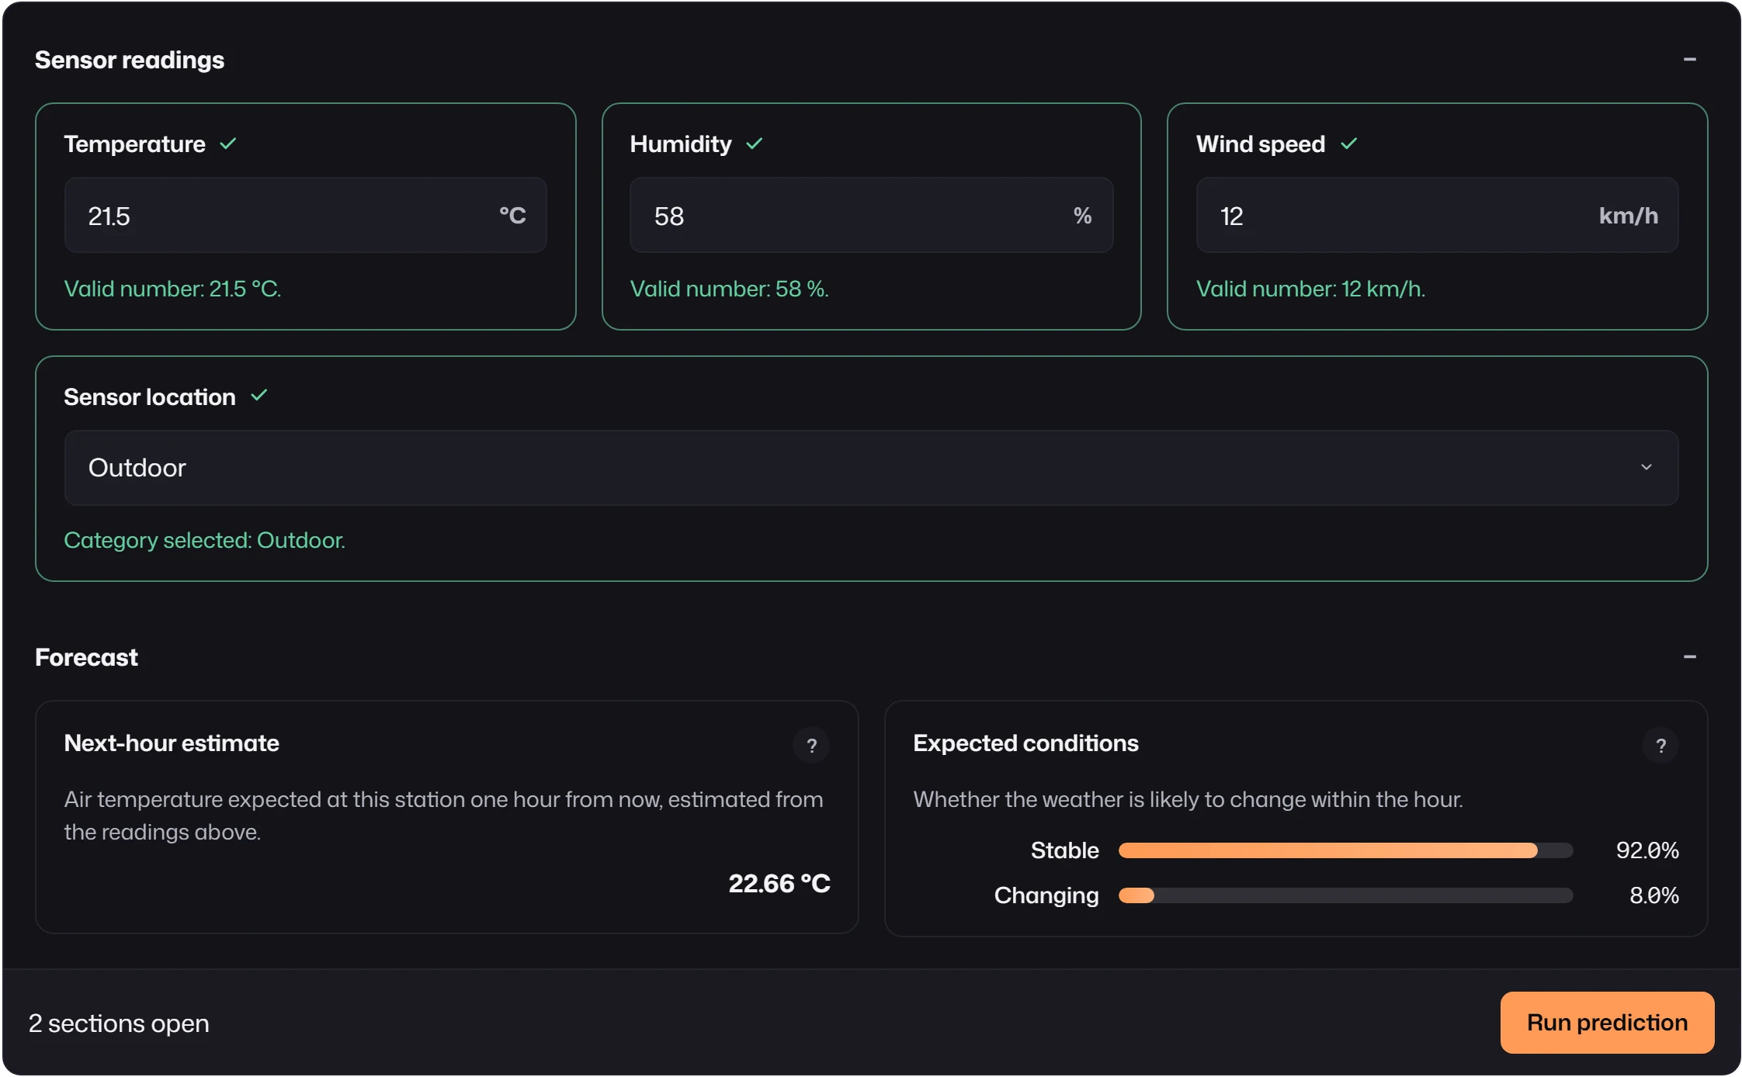The image size is (1742, 1077).
Task: Click the °C unit label
Action: point(512,215)
